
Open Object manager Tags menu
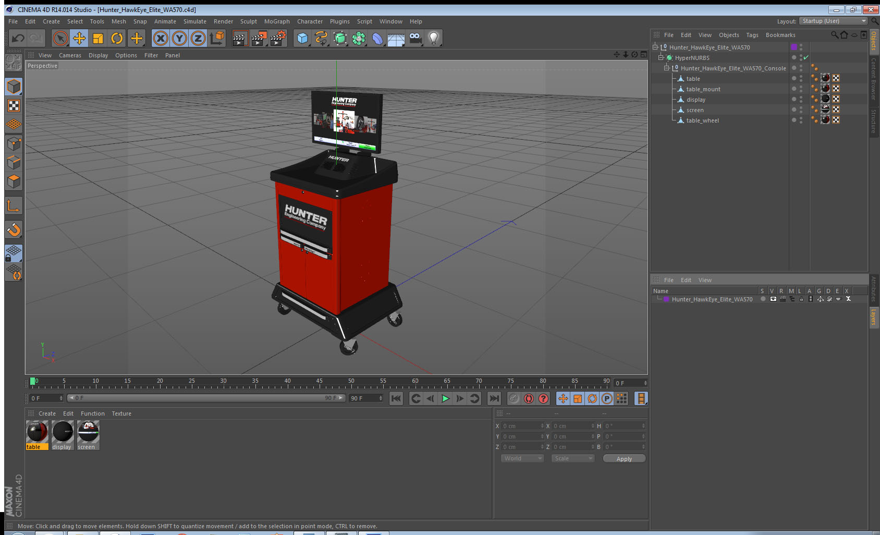tap(752, 35)
